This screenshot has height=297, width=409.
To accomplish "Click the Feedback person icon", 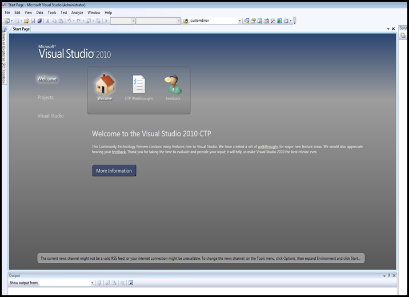I will tap(173, 84).
